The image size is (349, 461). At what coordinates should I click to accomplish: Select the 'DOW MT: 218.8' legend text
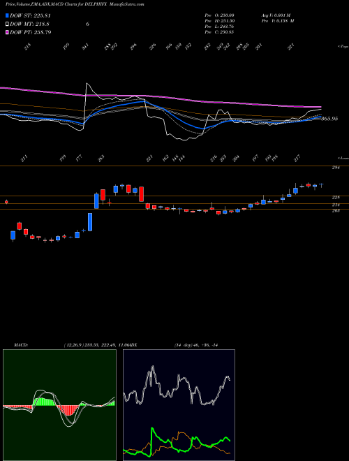point(29,24)
